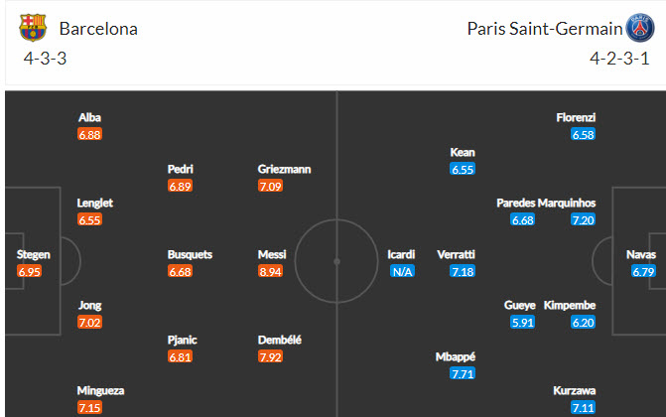Screen dimensions: 666x417
Task: Click Gueye's 5.91 rating badge
Action: coord(522,323)
